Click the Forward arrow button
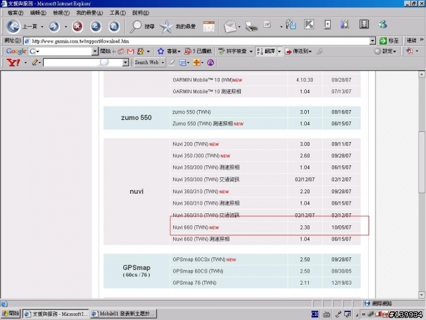Screen dimensions: 426x320 coord(54,27)
